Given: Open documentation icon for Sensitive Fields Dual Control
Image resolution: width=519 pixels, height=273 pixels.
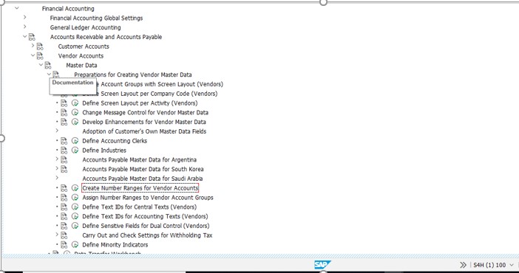Looking at the screenshot, I should (x=64, y=226).
